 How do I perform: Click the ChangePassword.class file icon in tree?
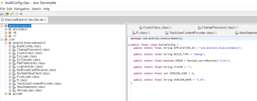click(x=14, y=50)
